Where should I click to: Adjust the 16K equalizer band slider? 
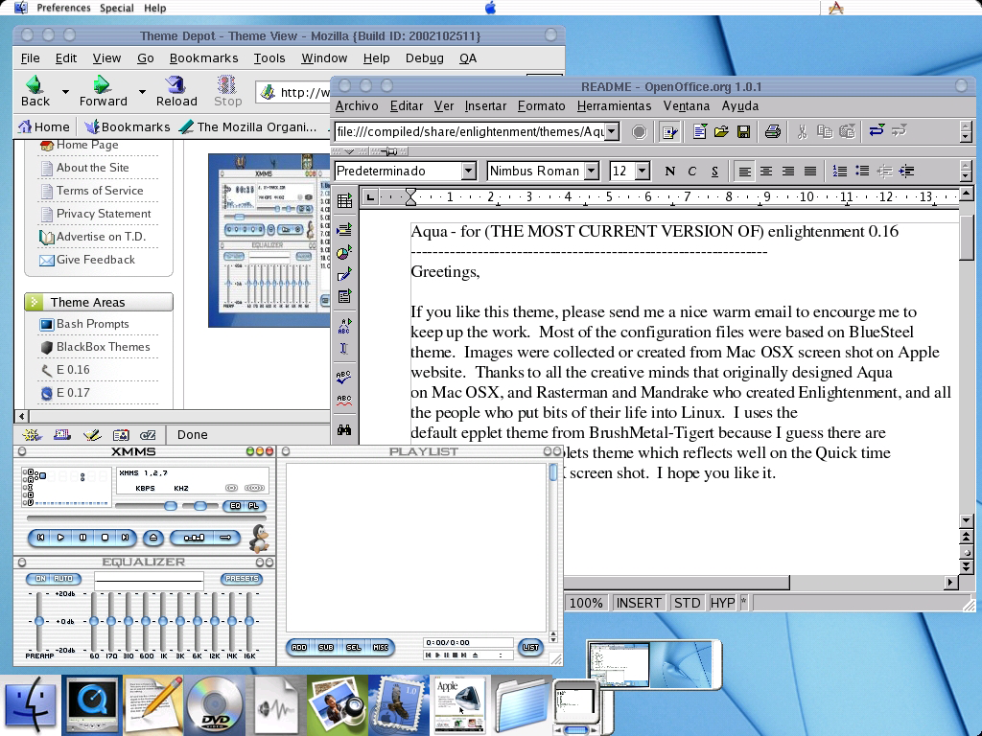point(249,621)
